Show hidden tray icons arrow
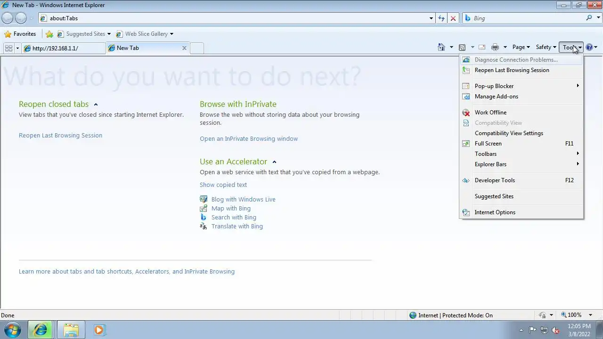This screenshot has width=603, height=339. pyautogui.click(x=521, y=330)
